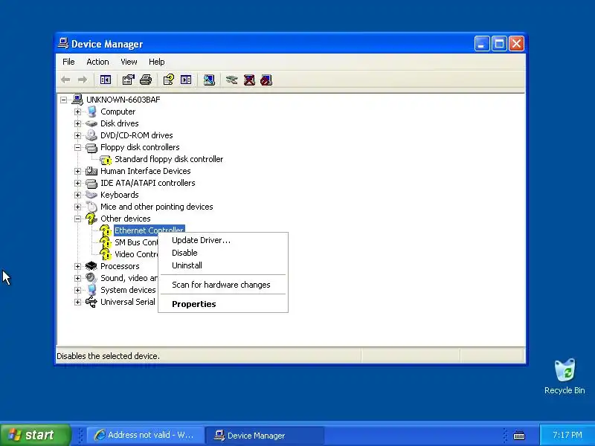The height and width of the screenshot is (446, 595).
Task: Expand the Disk drives node
Action: [x=78, y=123]
